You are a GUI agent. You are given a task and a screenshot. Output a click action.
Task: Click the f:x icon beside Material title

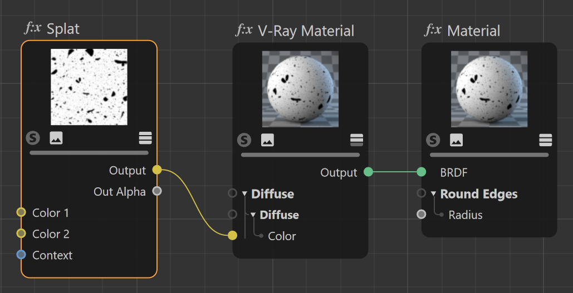point(433,30)
